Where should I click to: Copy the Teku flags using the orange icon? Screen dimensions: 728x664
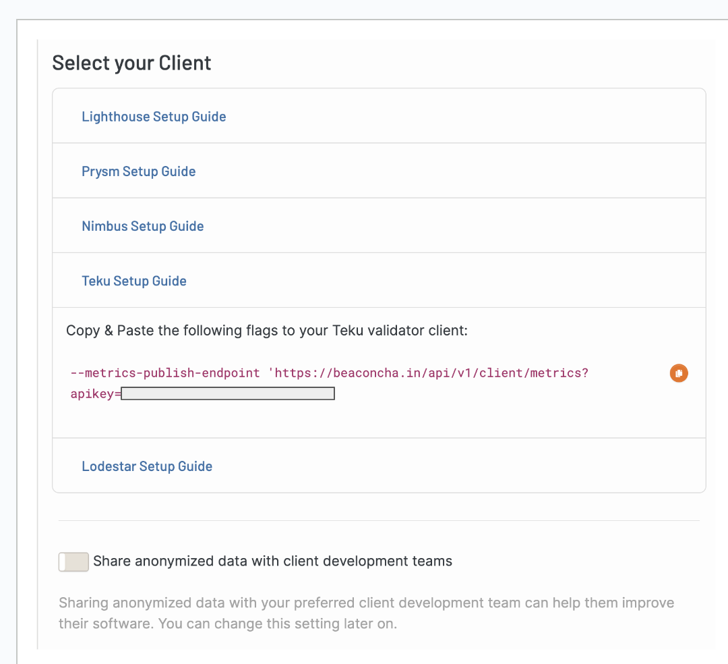click(x=679, y=373)
